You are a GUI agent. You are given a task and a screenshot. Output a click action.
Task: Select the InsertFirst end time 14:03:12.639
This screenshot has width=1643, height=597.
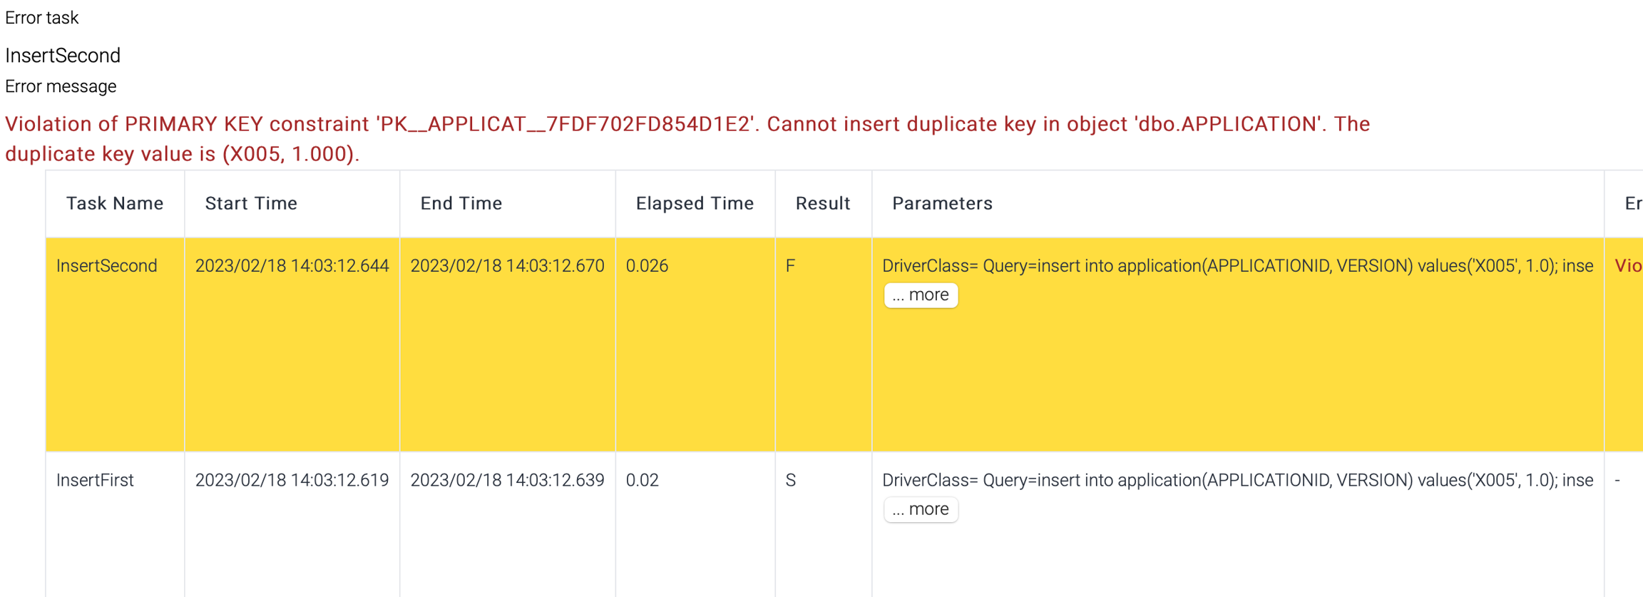coord(507,480)
